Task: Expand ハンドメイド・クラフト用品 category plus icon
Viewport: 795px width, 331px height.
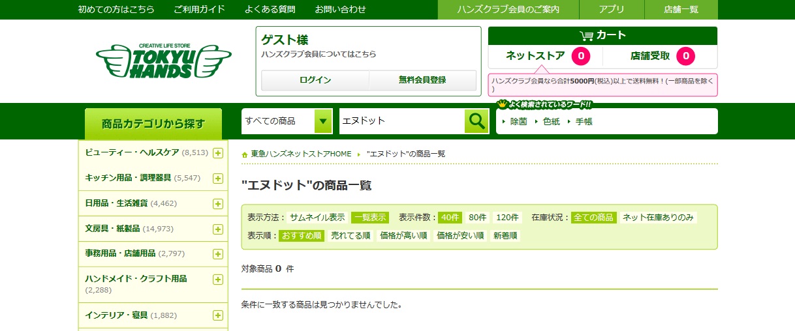Action: [218, 280]
